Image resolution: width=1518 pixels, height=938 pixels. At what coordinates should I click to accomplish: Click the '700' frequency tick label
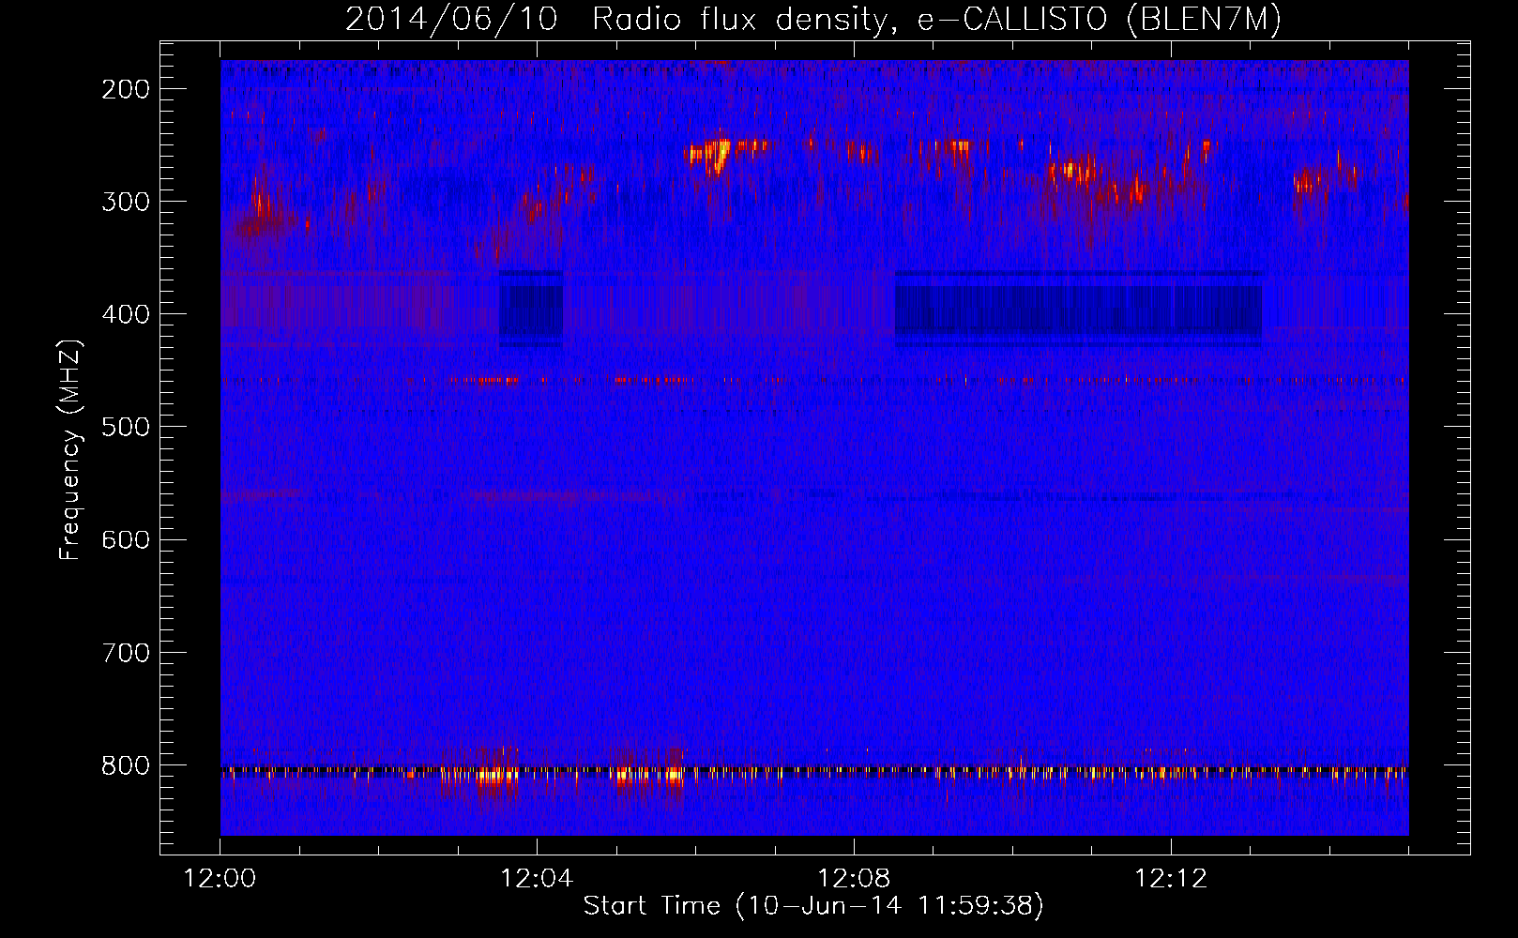click(126, 652)
